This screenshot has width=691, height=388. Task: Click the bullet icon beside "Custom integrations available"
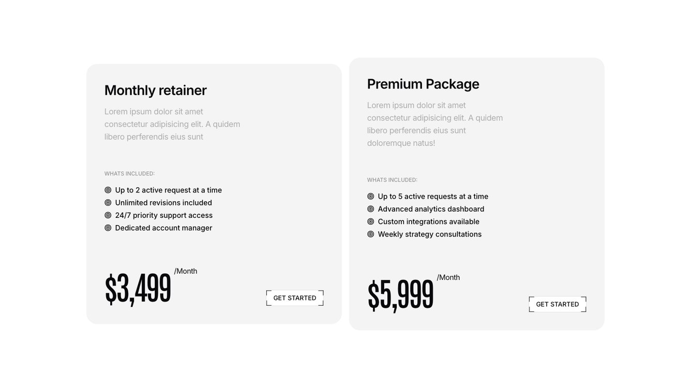point(371,221)
